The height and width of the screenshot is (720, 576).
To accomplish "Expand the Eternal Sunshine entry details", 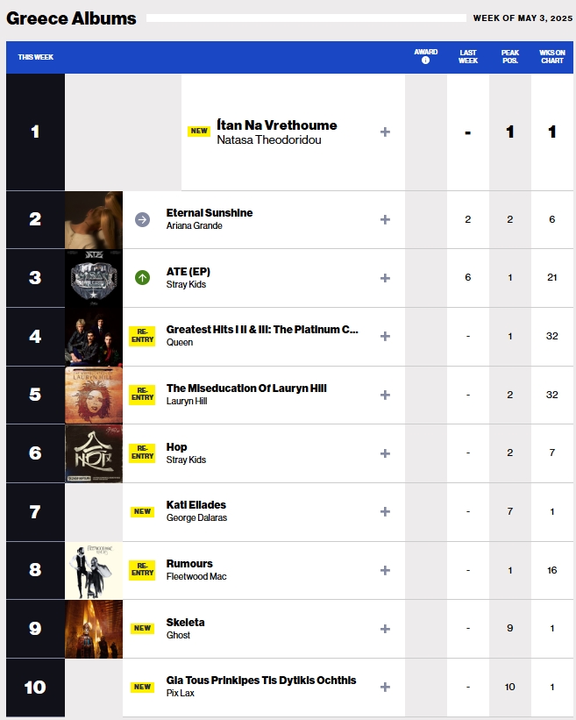I will (x=385, y=219).
